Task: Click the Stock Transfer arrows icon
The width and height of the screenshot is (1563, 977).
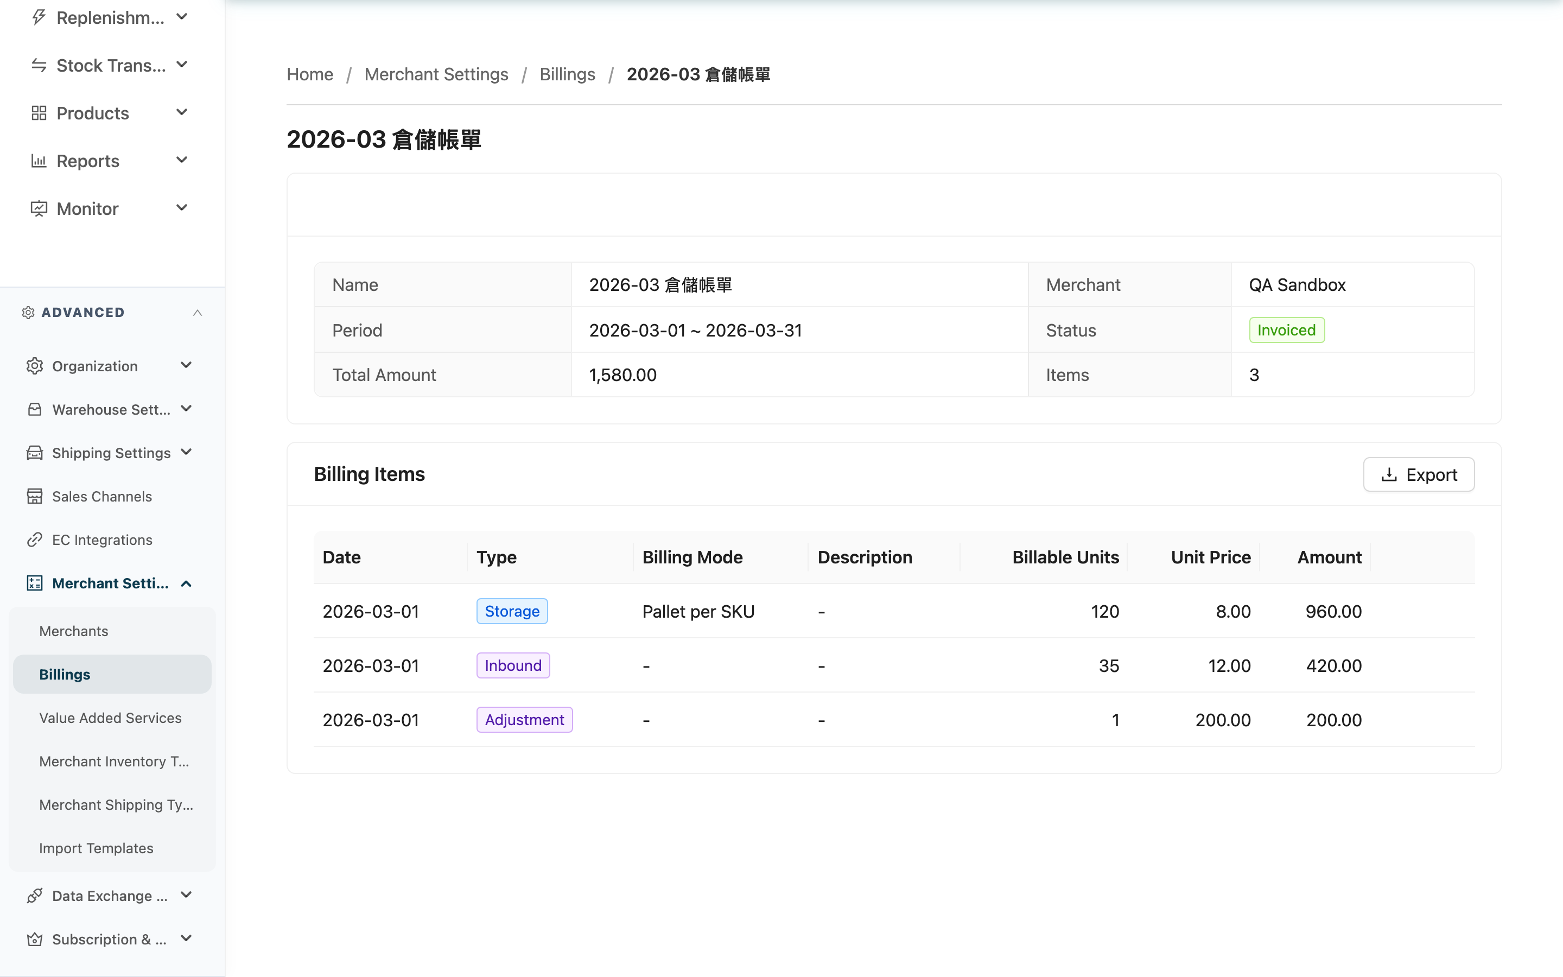Action: click(39, 65)
